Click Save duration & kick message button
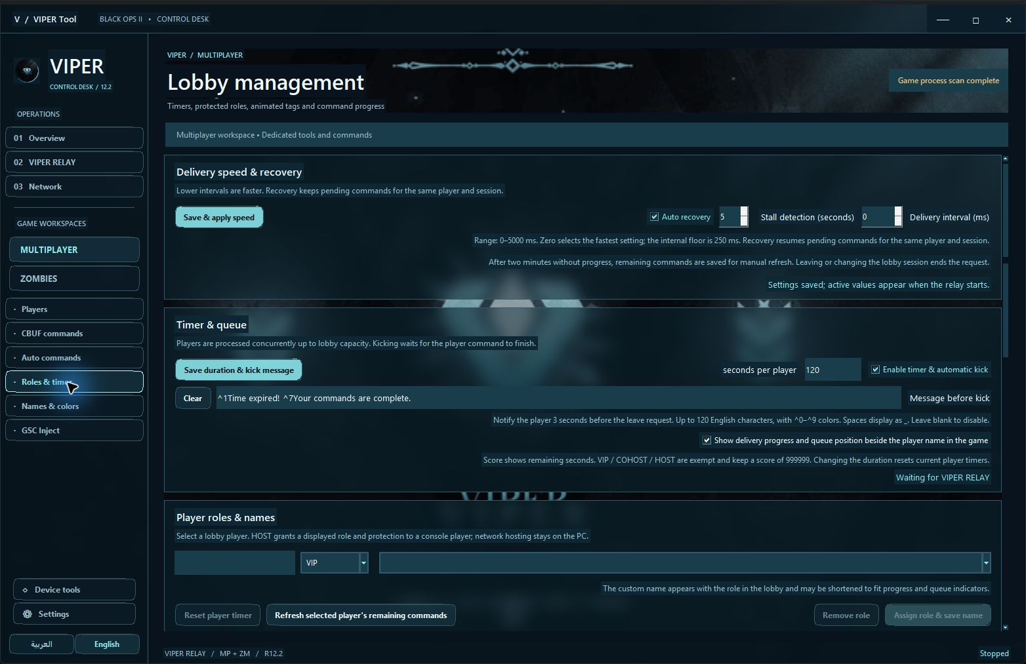This screenshot has width=1026, height=664. (239, 370)
